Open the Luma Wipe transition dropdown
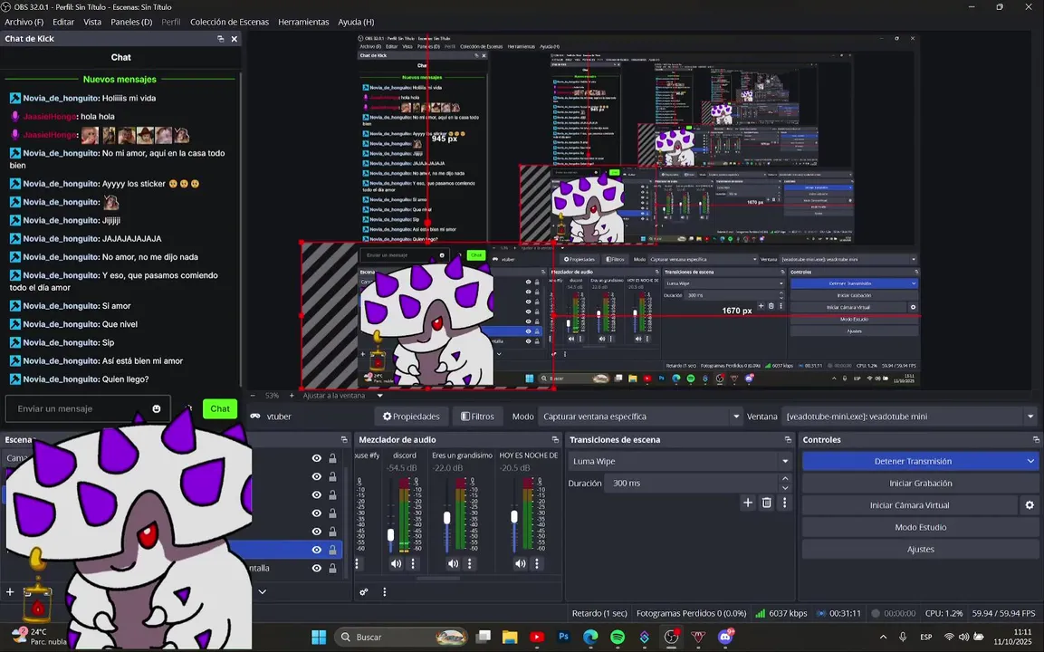Screen dimensions: 1044x652 click(680, 461)
